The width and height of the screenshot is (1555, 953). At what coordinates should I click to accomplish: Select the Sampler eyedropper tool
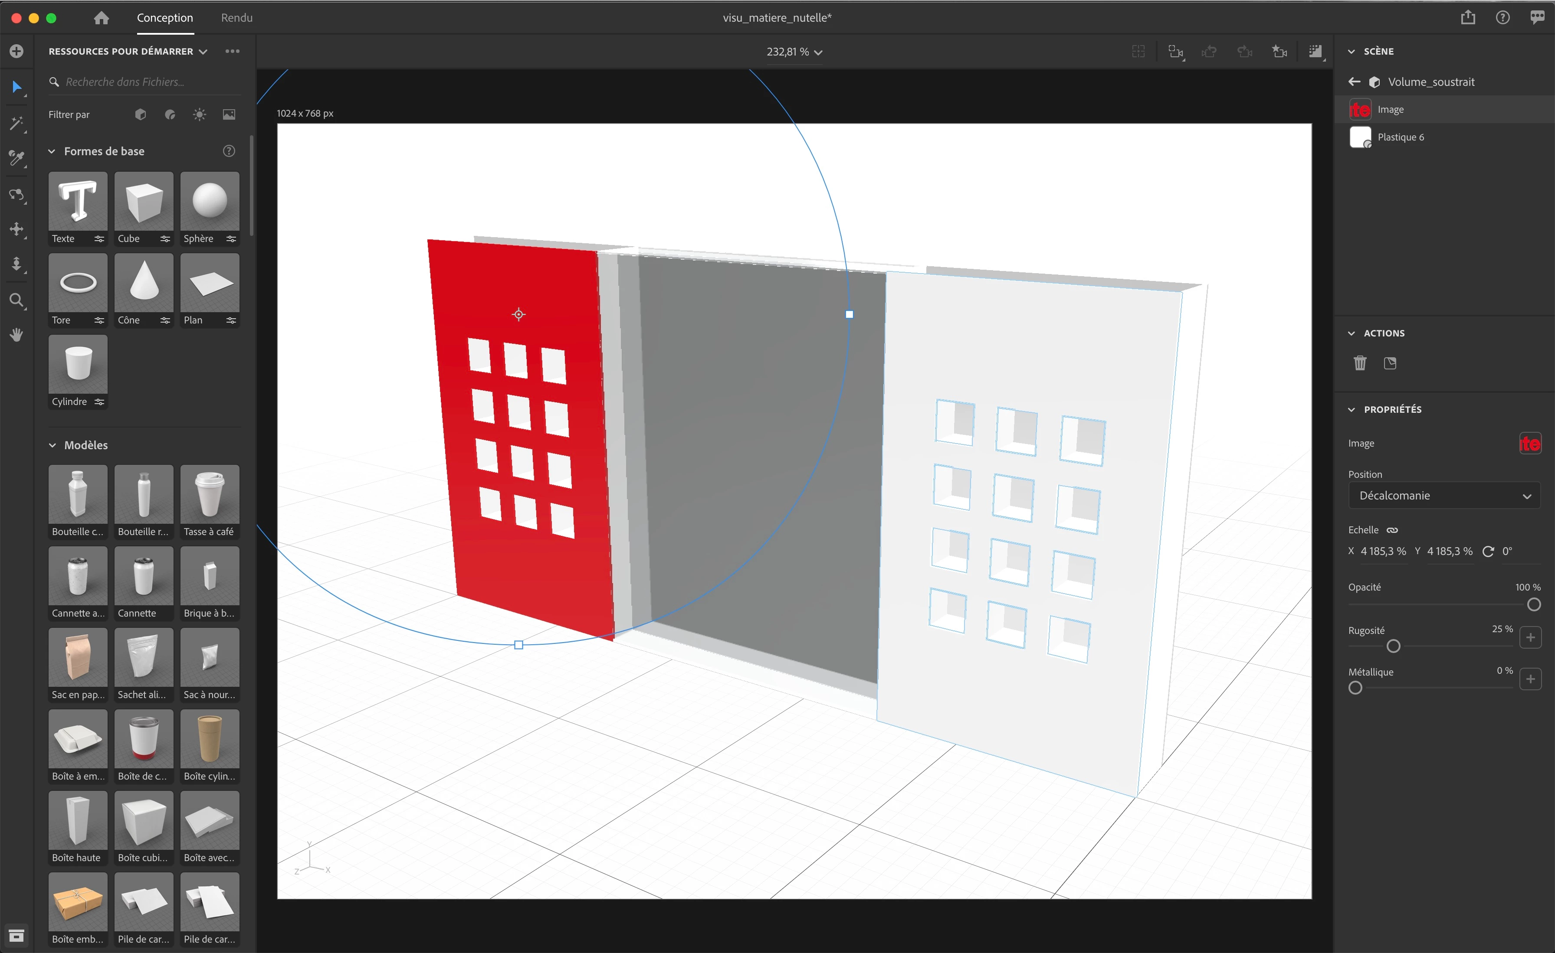pyautogui.click(x=16, y=158)
